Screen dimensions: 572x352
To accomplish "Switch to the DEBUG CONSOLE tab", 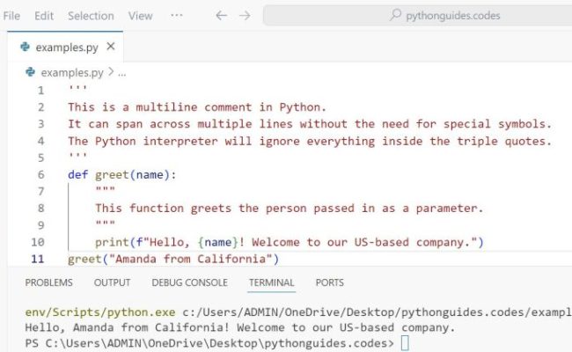I will tap(190, 282).
